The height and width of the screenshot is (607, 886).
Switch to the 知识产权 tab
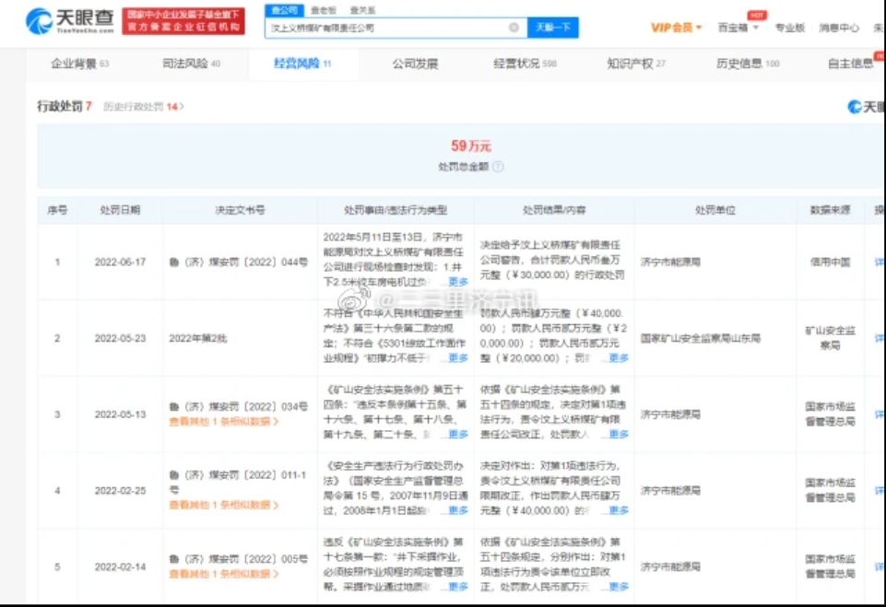pos(636,64)
